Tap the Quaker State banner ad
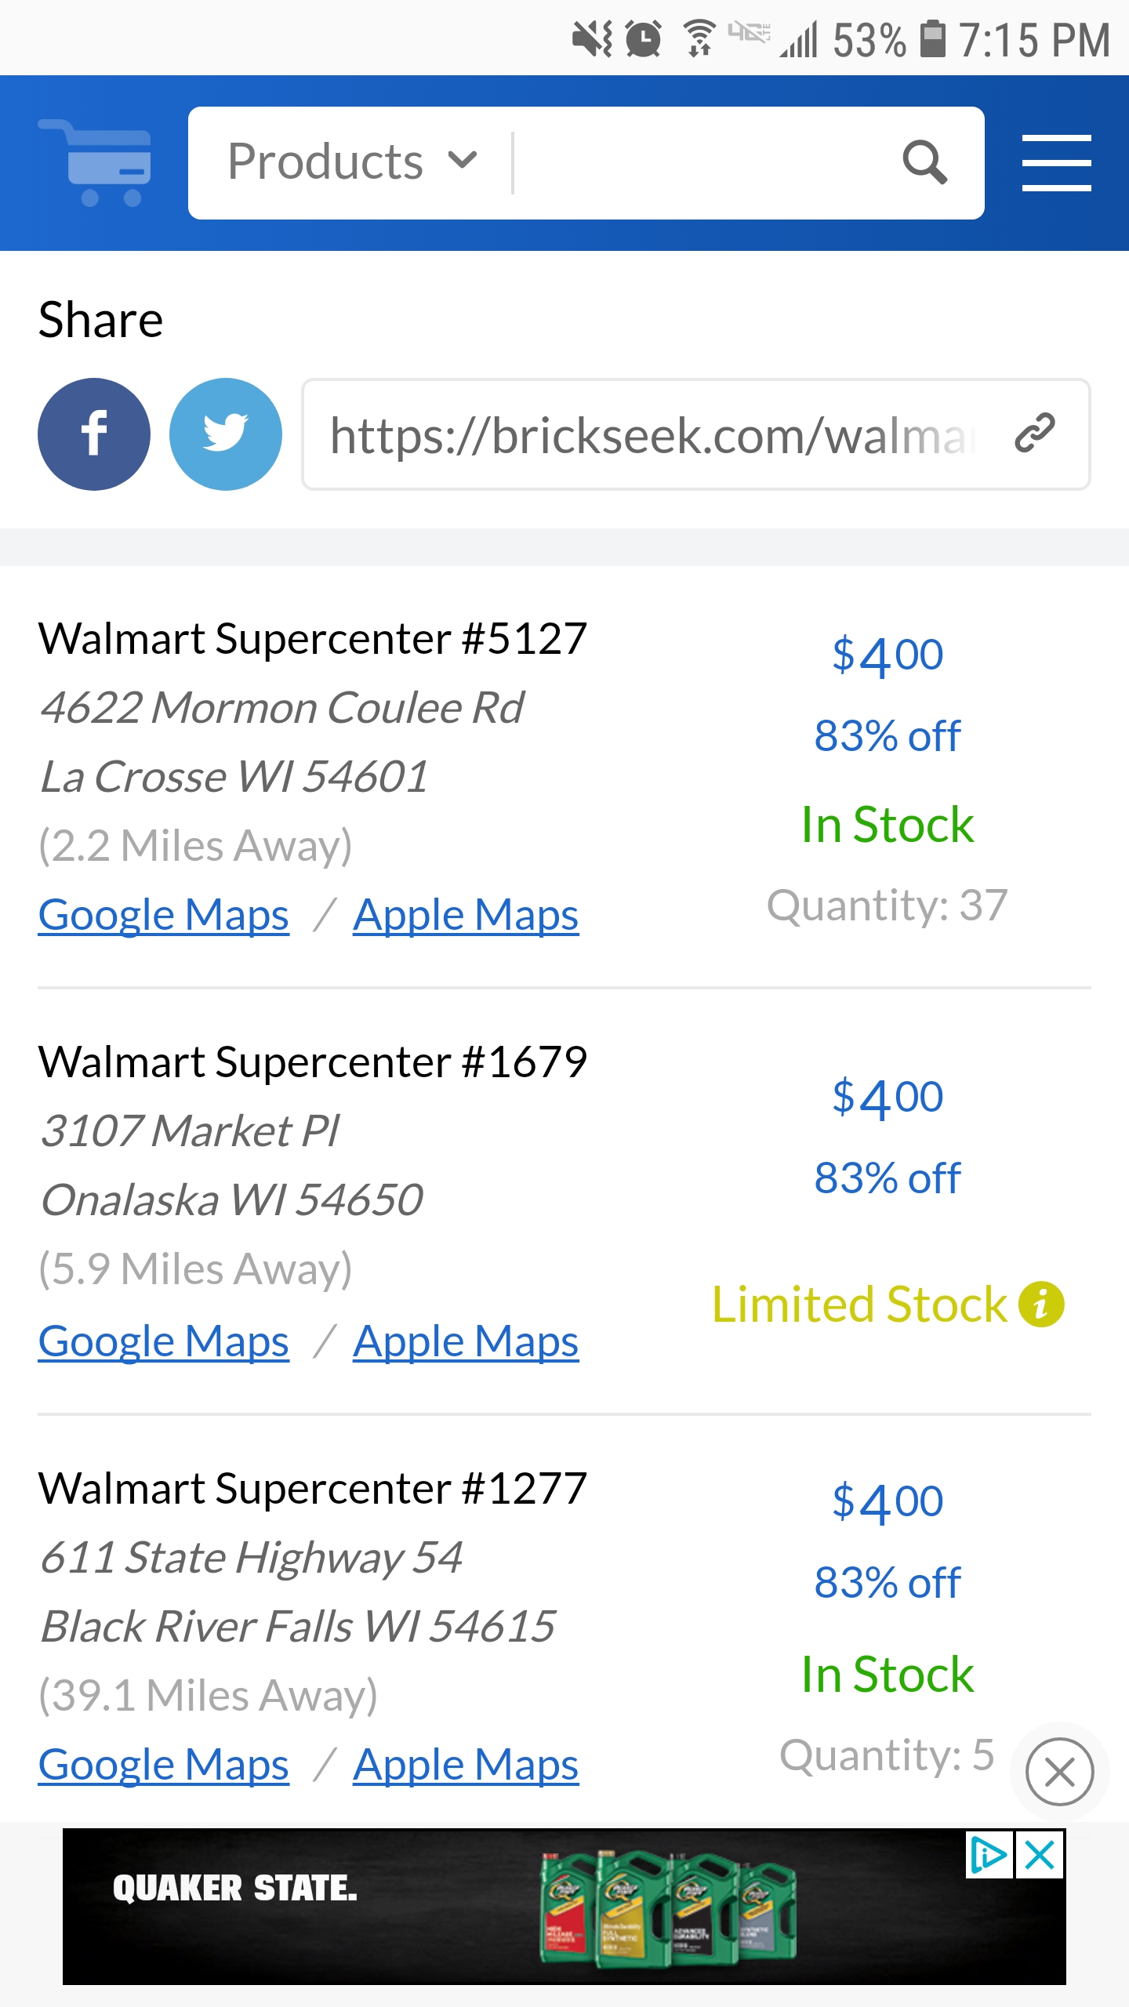This screenshot has width=1129, height=2007. click(564, 1907)
